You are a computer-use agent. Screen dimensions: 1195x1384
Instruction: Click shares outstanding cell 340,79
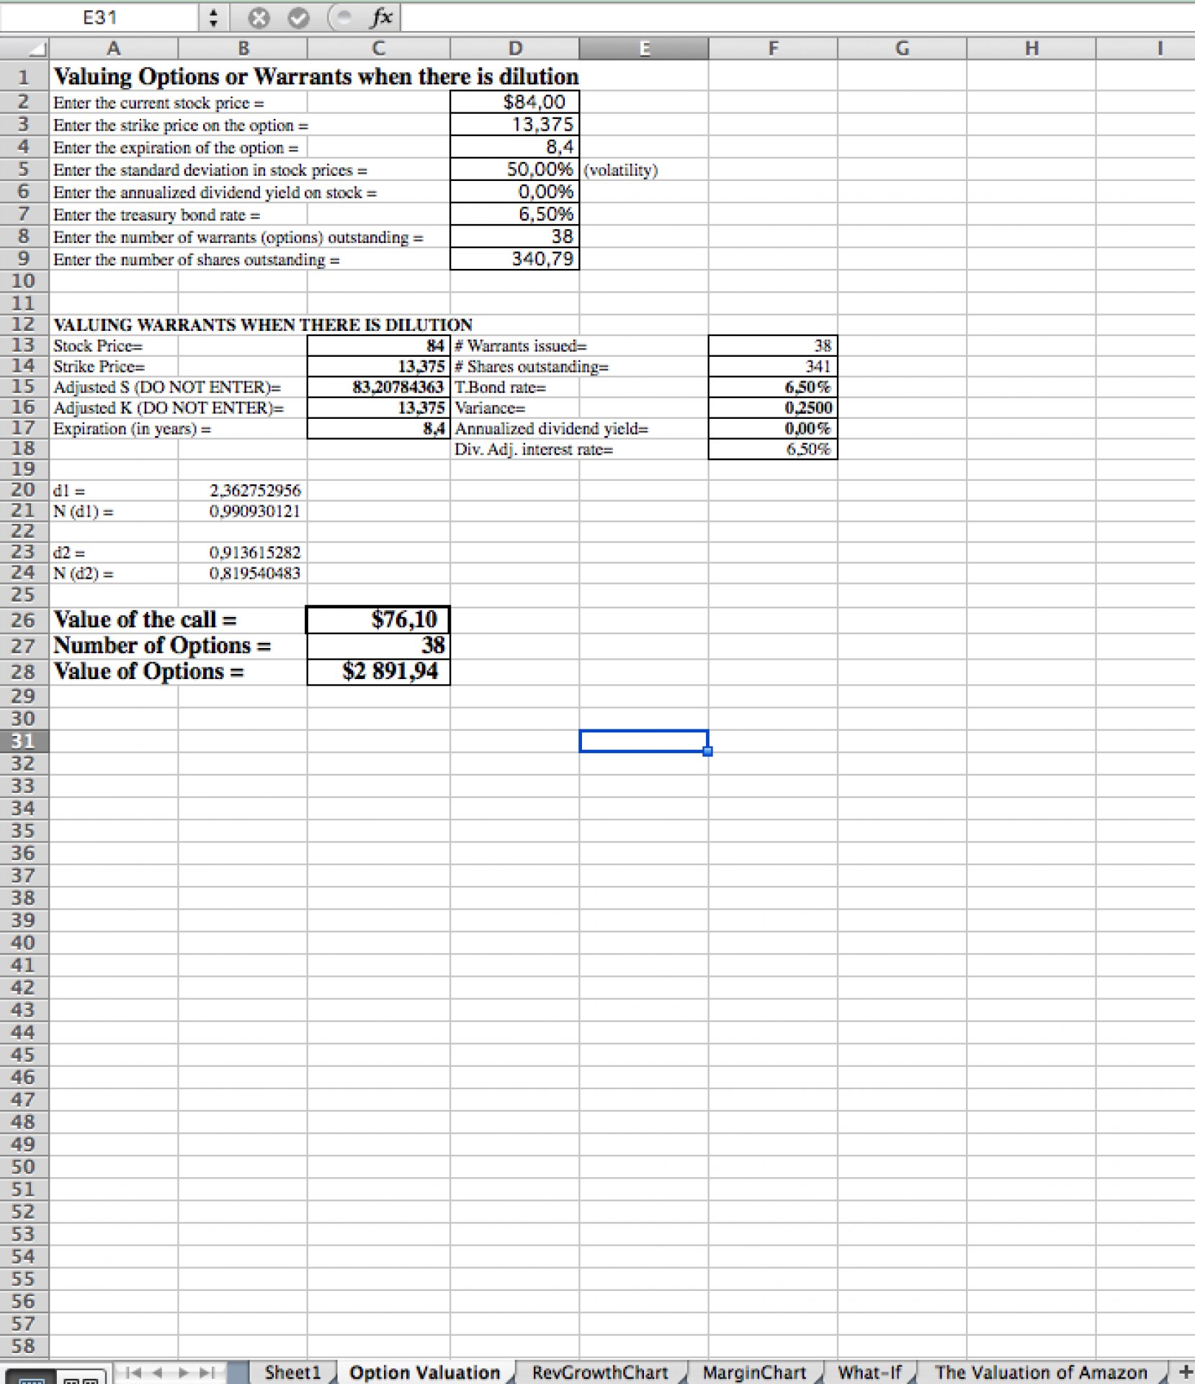click(514, 258)
